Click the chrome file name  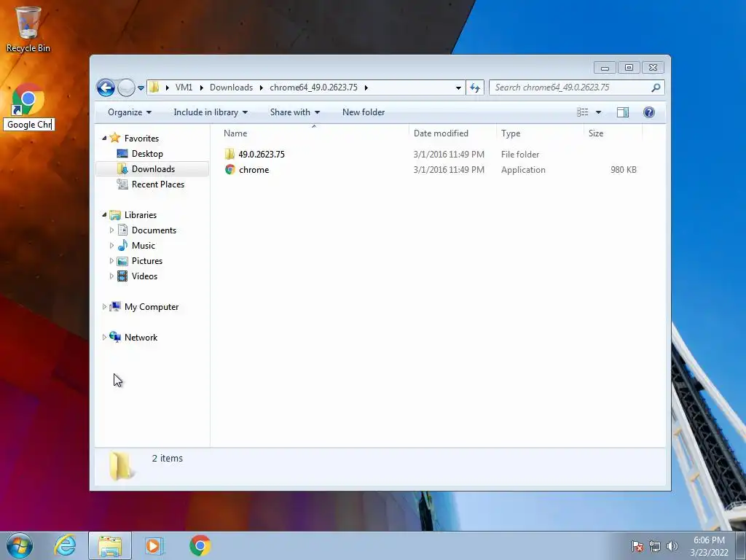point(254,170)
